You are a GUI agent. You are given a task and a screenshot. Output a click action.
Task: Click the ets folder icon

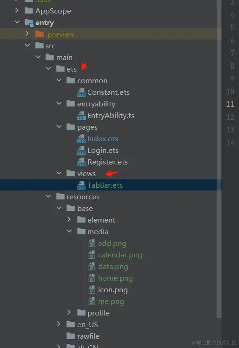click(x=60, y=69)
